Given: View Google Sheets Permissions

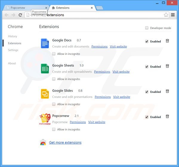Looking at the screenshot, I should [102, 72].
